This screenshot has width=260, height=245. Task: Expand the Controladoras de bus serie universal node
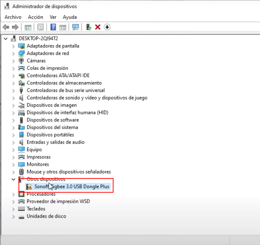coord(13,91)
